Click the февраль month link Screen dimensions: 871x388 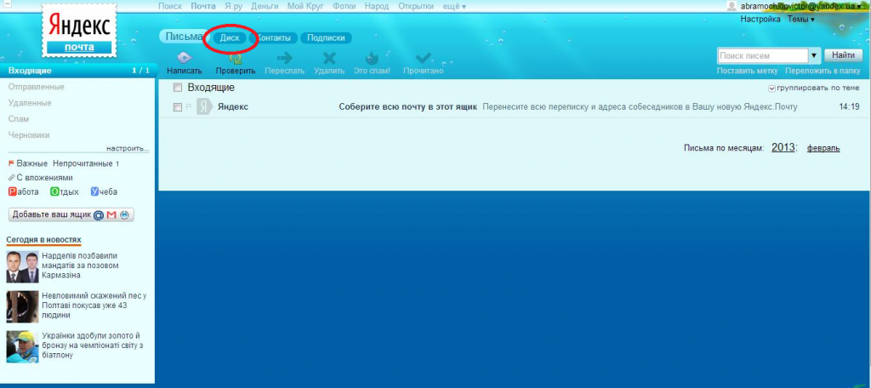[823, 148]
